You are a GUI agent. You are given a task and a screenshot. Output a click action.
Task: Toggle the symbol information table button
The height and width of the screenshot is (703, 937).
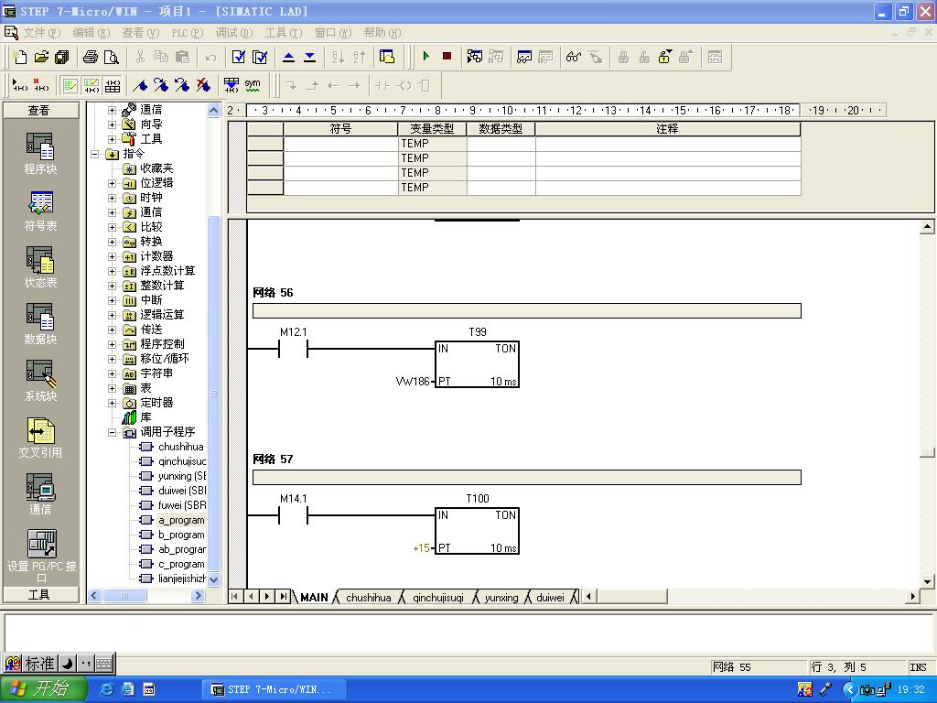[x=113, y=86]
